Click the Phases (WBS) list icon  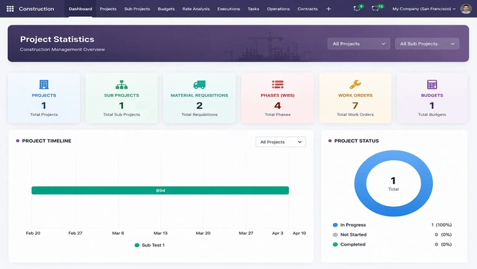tap(278, 84)
